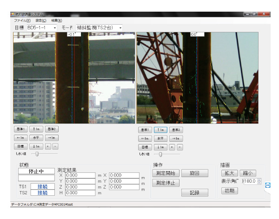
Task: Click the TS2 接続 field
Action: click(x=42, y=193)
